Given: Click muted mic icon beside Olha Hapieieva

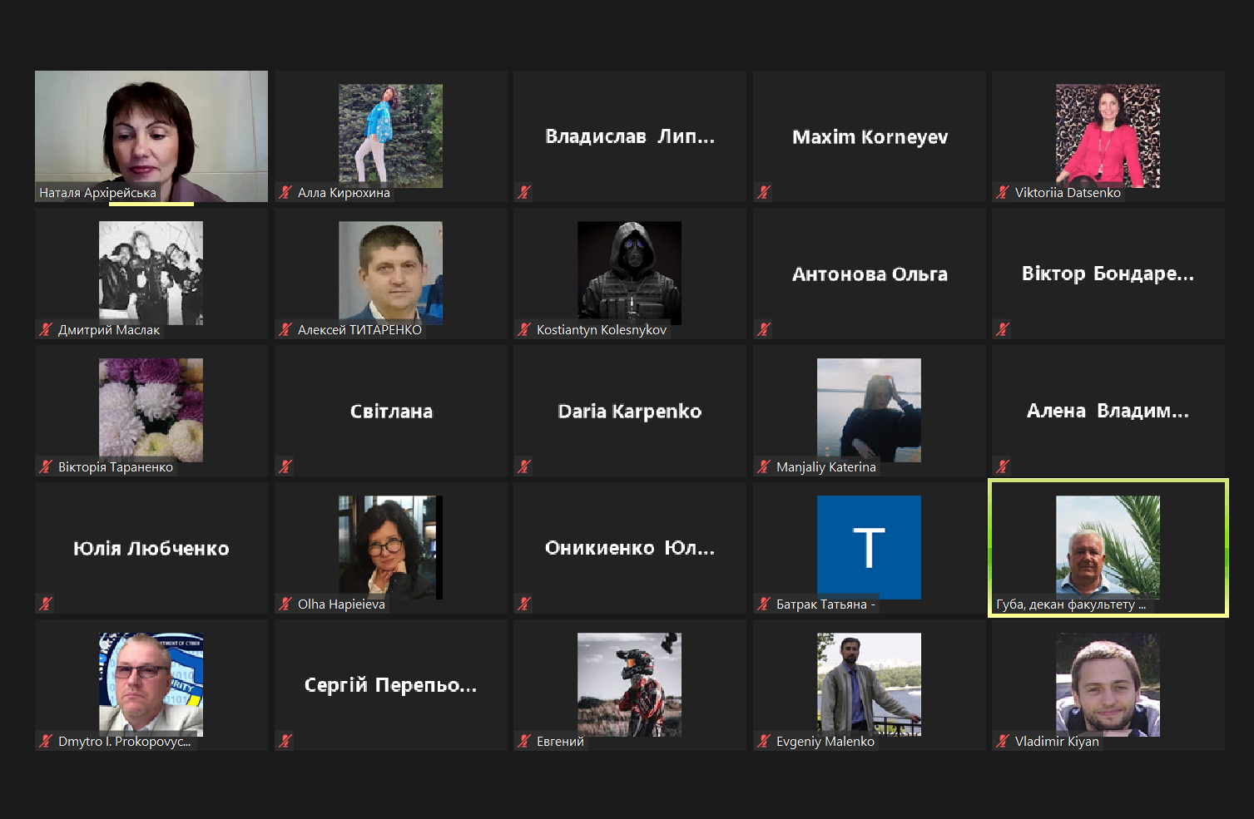Looking at the screenshot, I should 285,604.
